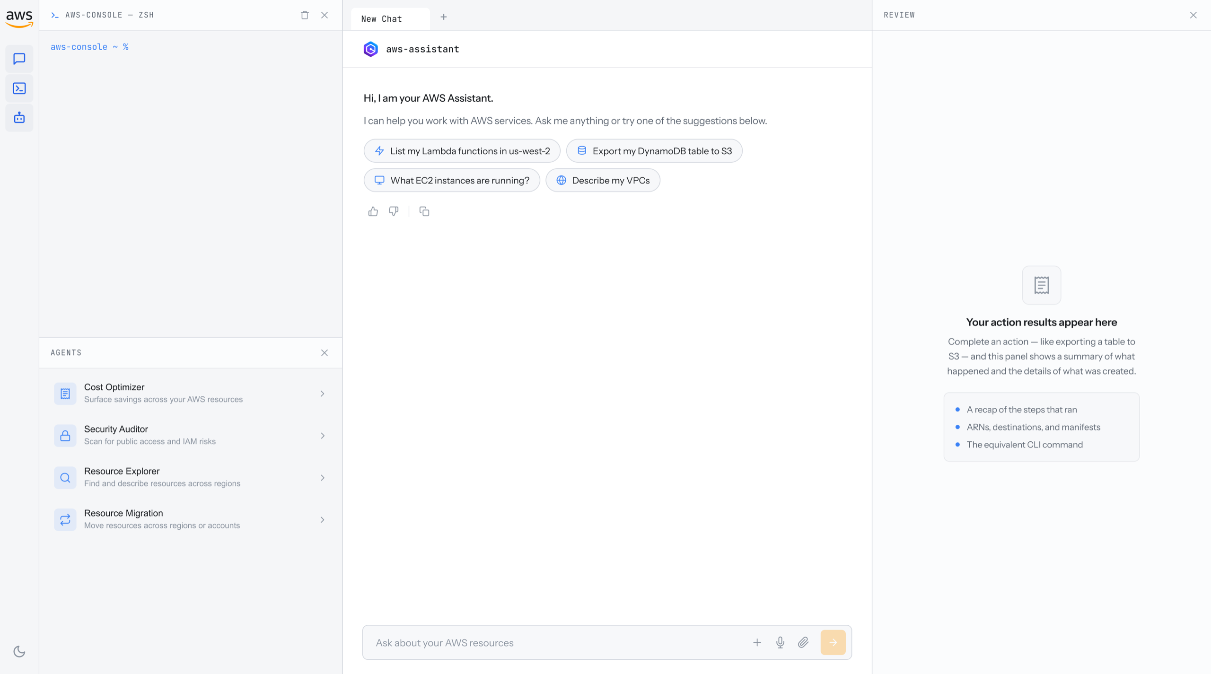The width and height of the screenshot is (1211, 674).
Task: Clear the terminal with the trash icon
Action: 305,15
